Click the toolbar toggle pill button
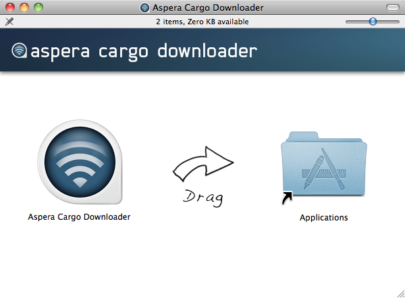 393,7
